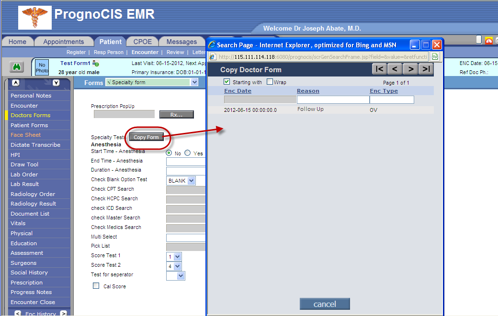Go to last page in Copy Doctor Form
This screenshot has height=316, width=498.
[x=426, y=69]
